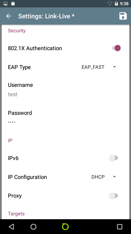Edit the masked Password field

coord(65,118)
